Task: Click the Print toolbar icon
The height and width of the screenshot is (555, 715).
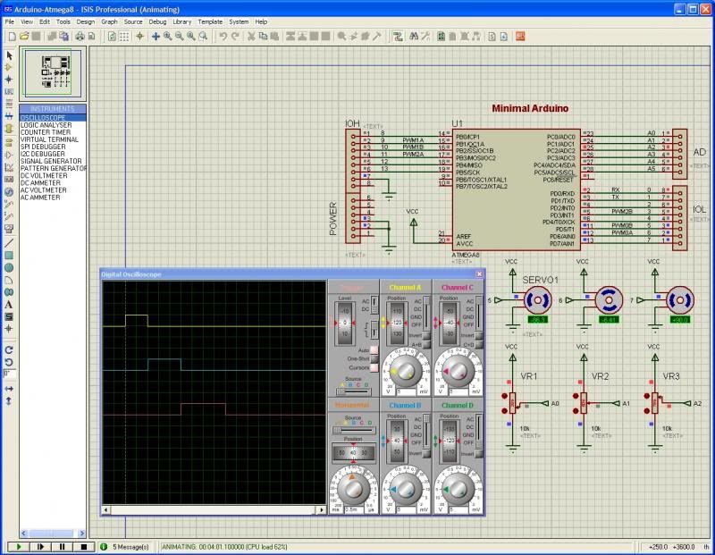Action: click(x=80, y=37)
